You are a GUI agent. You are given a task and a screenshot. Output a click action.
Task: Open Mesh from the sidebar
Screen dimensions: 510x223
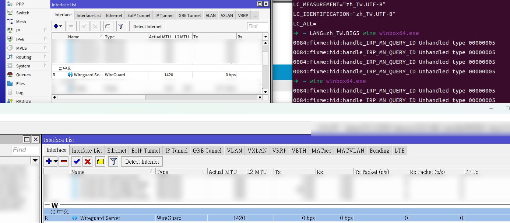[21, 22]
